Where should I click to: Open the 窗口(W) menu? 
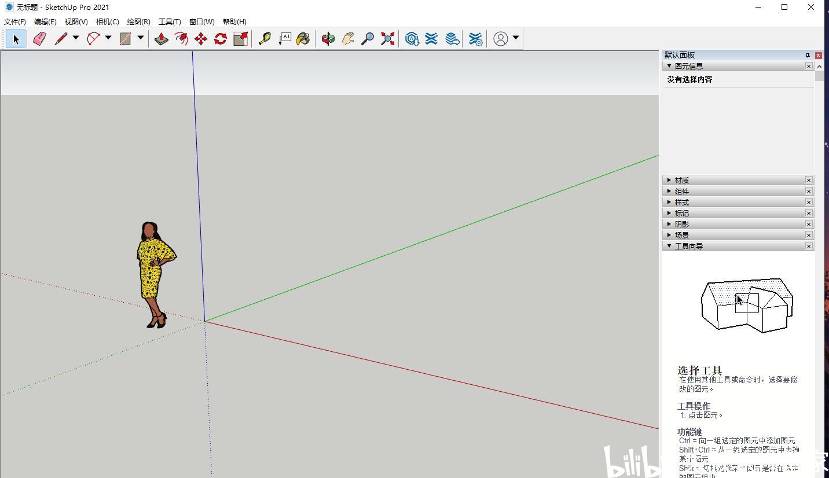point(201,22)
